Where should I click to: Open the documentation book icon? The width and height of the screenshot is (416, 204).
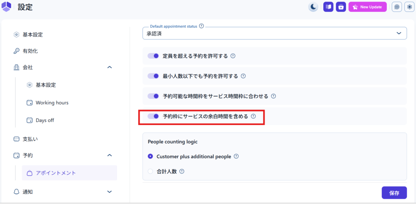328,7
